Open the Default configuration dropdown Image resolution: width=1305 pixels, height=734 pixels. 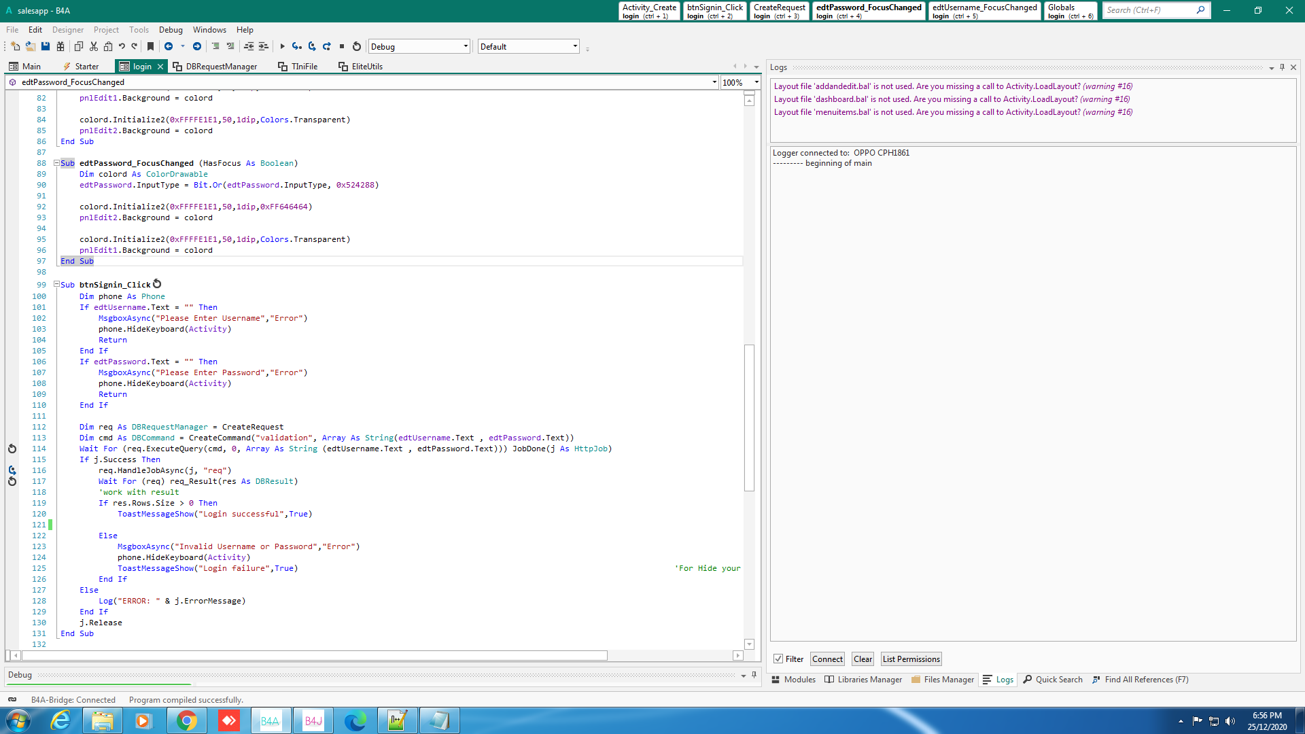(575, 47)
